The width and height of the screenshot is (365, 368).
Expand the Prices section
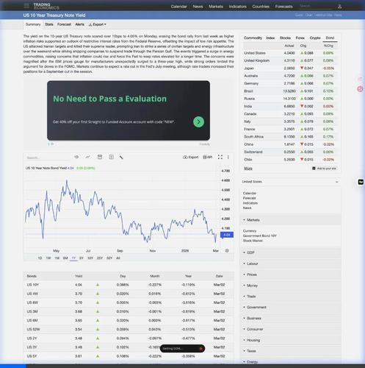click(x=290, y=275)
